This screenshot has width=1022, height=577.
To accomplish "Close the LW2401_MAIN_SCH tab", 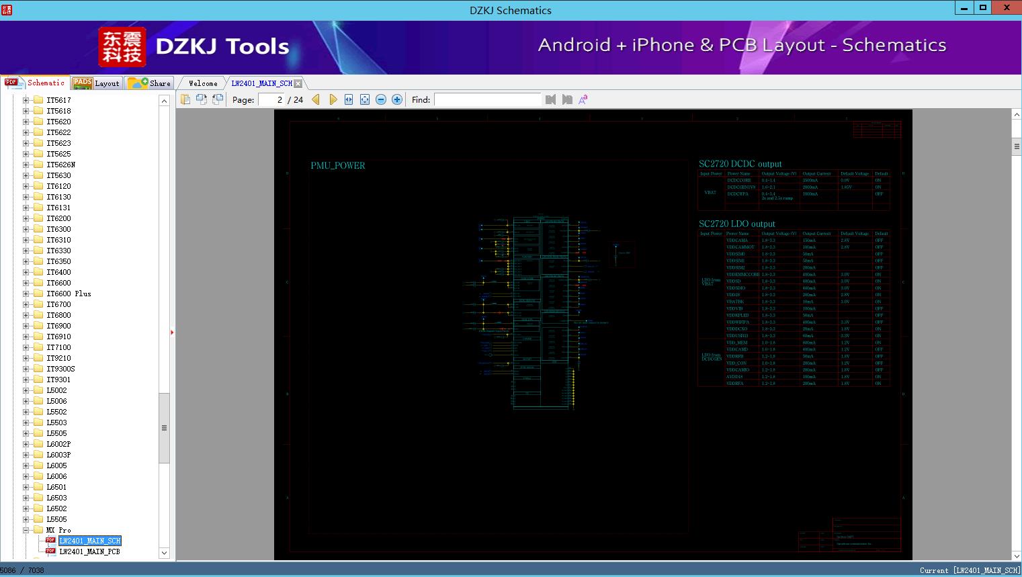I will pos(298,83).
